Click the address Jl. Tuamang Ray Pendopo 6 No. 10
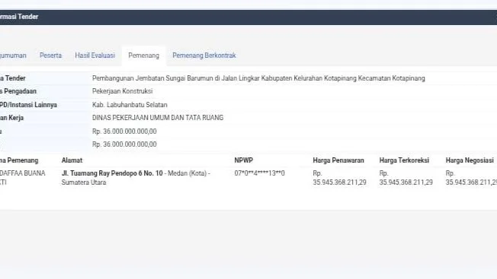The image size is (497, 279). coord(112,173)
